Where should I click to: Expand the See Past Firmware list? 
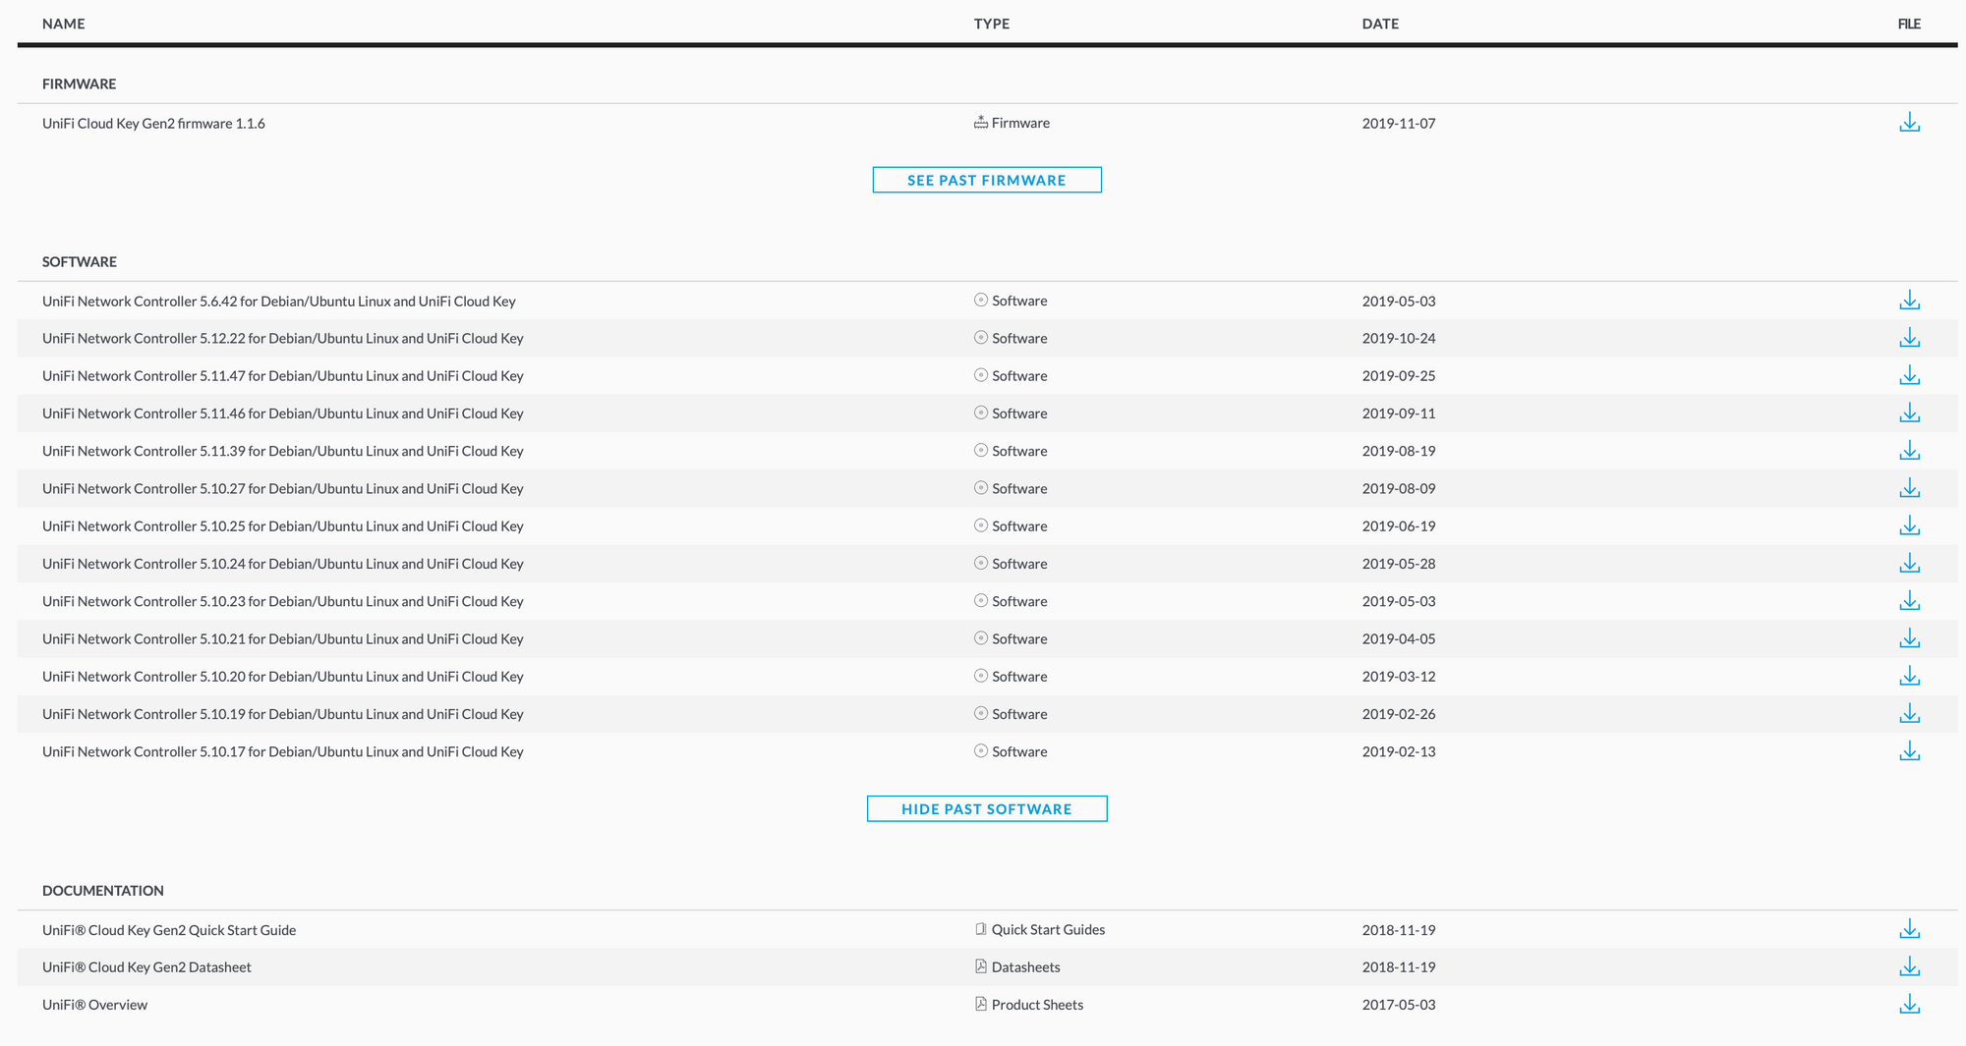[x=986, y=180]
